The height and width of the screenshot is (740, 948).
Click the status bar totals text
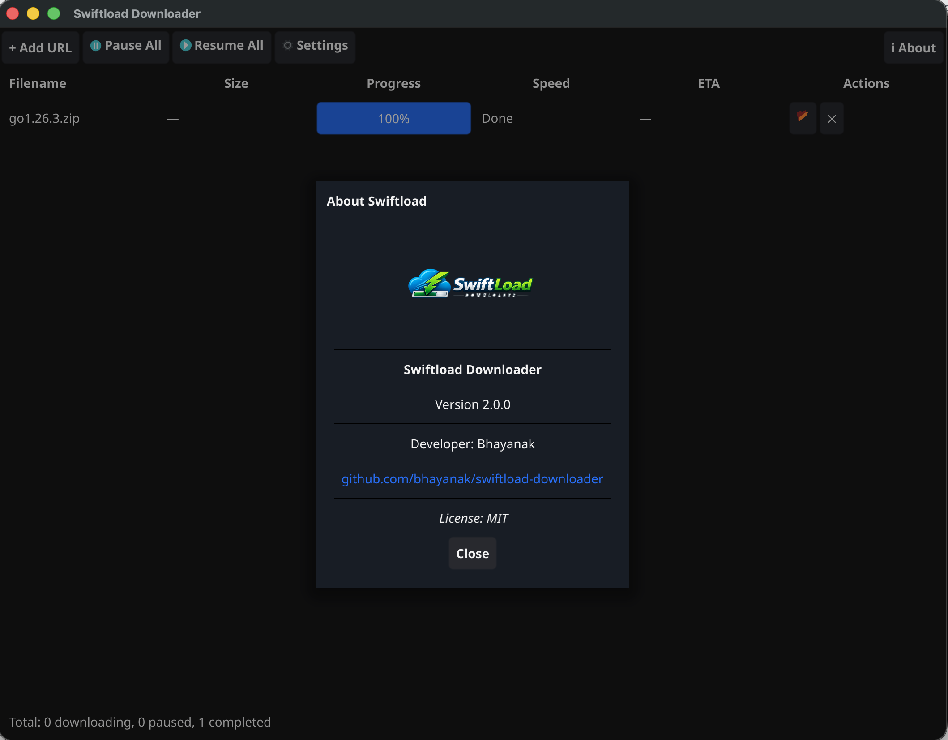pos(140,722)
